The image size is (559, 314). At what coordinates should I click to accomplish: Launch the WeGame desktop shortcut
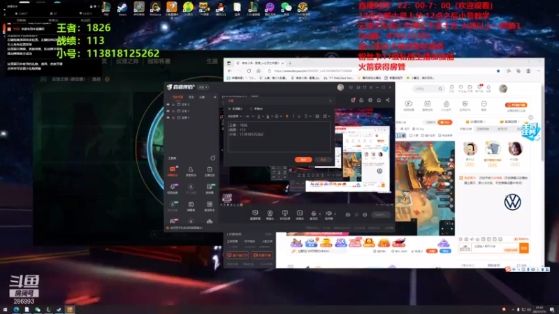[155, 7]
